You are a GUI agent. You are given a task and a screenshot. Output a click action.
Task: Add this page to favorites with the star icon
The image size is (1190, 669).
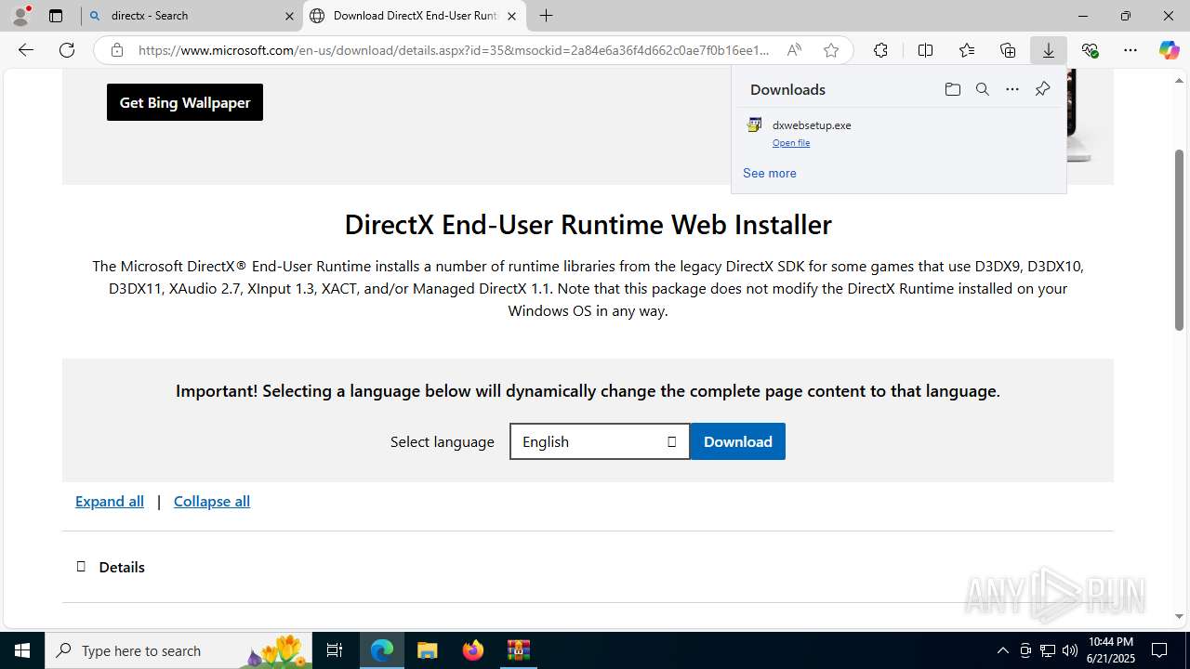(831, 50)
